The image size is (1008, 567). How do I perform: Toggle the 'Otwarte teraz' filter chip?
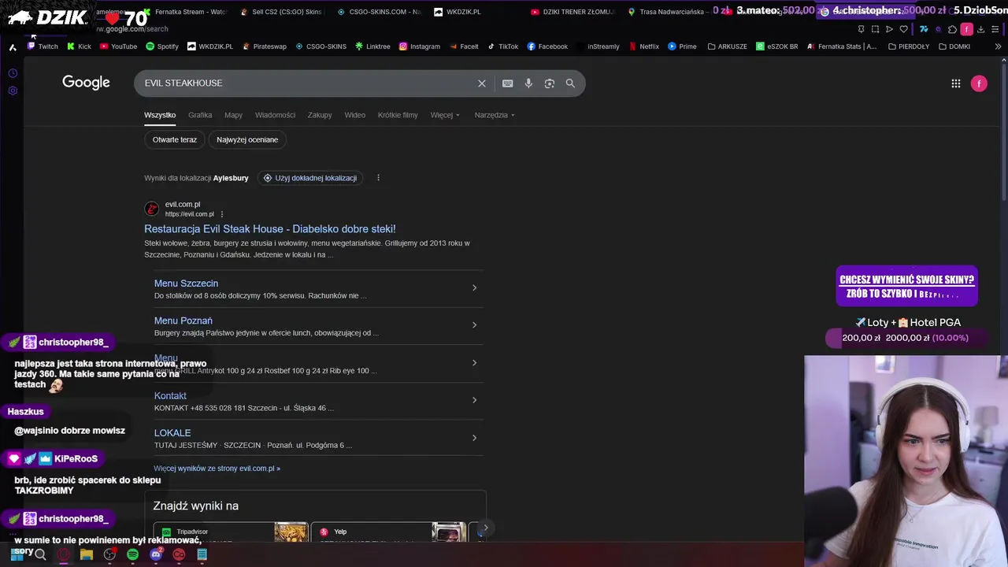[x=175, y=139]
